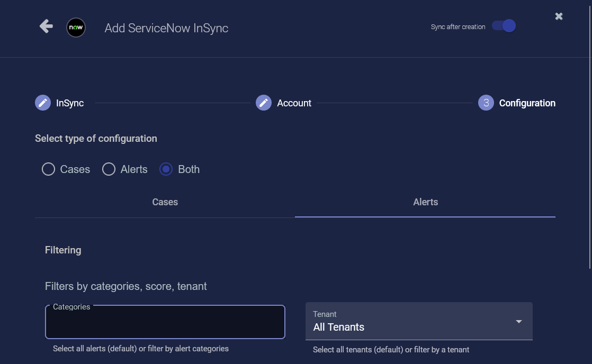This screenshot has height=364, width=592.
Task: Switch to the Cases tab
Action: (165, 202)
